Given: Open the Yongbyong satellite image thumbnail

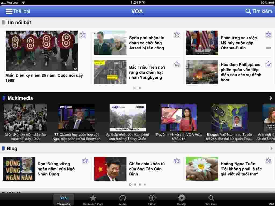Looking at the screenshot, I should tap(110, 72).
